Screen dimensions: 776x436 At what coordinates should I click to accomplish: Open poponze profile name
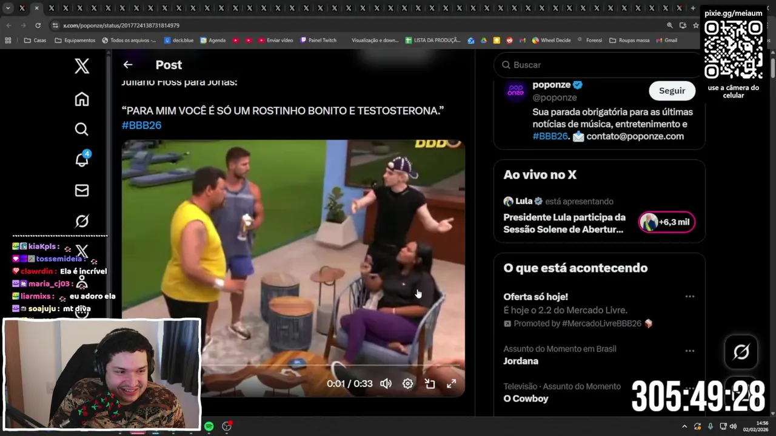pos(552,85)
